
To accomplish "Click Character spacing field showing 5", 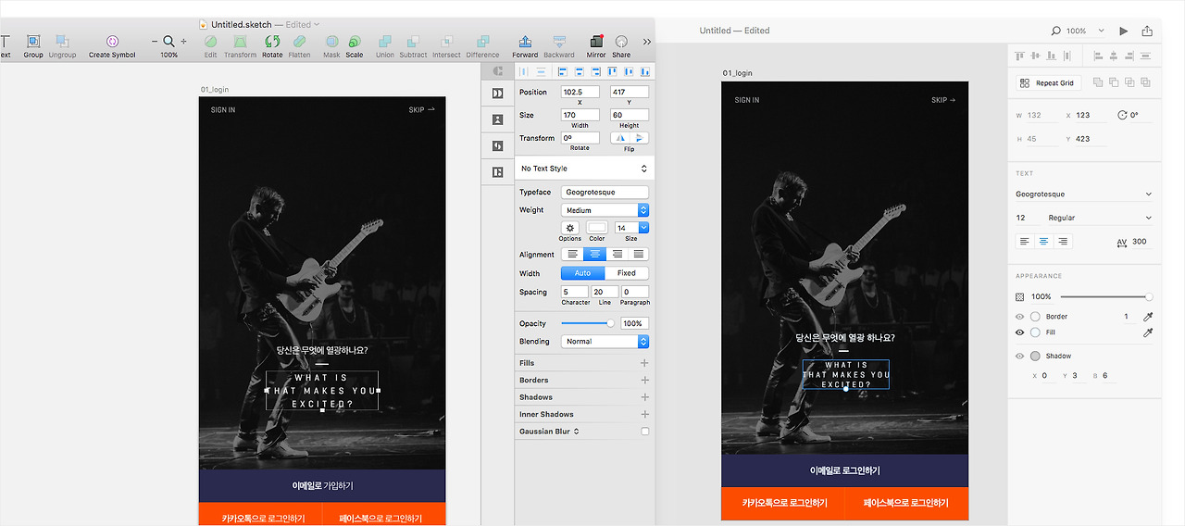I will (575, 292).
